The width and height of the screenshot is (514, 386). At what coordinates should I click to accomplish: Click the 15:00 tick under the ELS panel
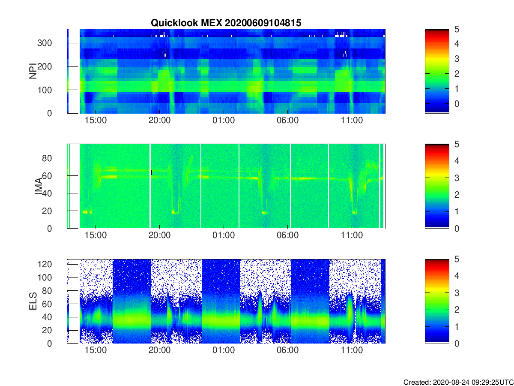tap(96, 350)
